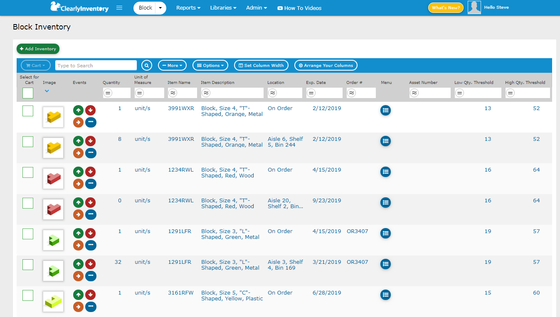Select the checkbox on the row with quantity 32
The image size is (560, 317).
point(27,264)
